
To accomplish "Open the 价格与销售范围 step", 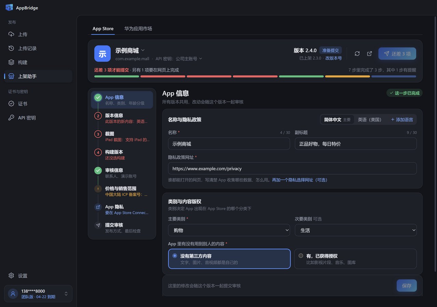I will (x=122, y=191).
